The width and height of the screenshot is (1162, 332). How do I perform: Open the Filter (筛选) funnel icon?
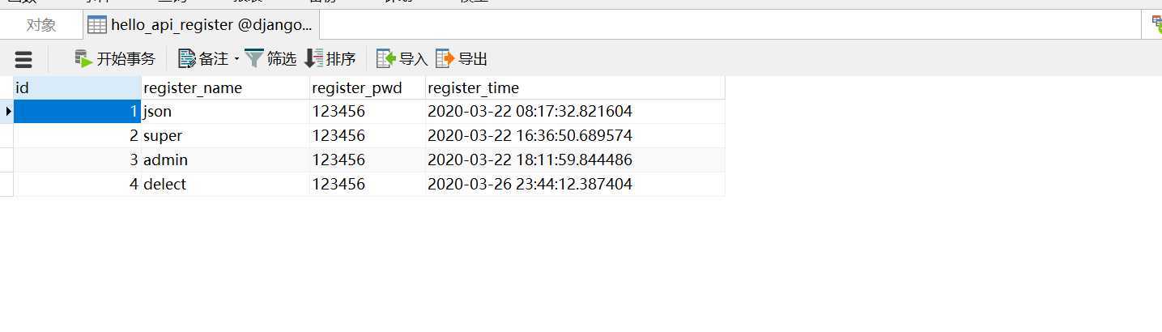point(254,58)
